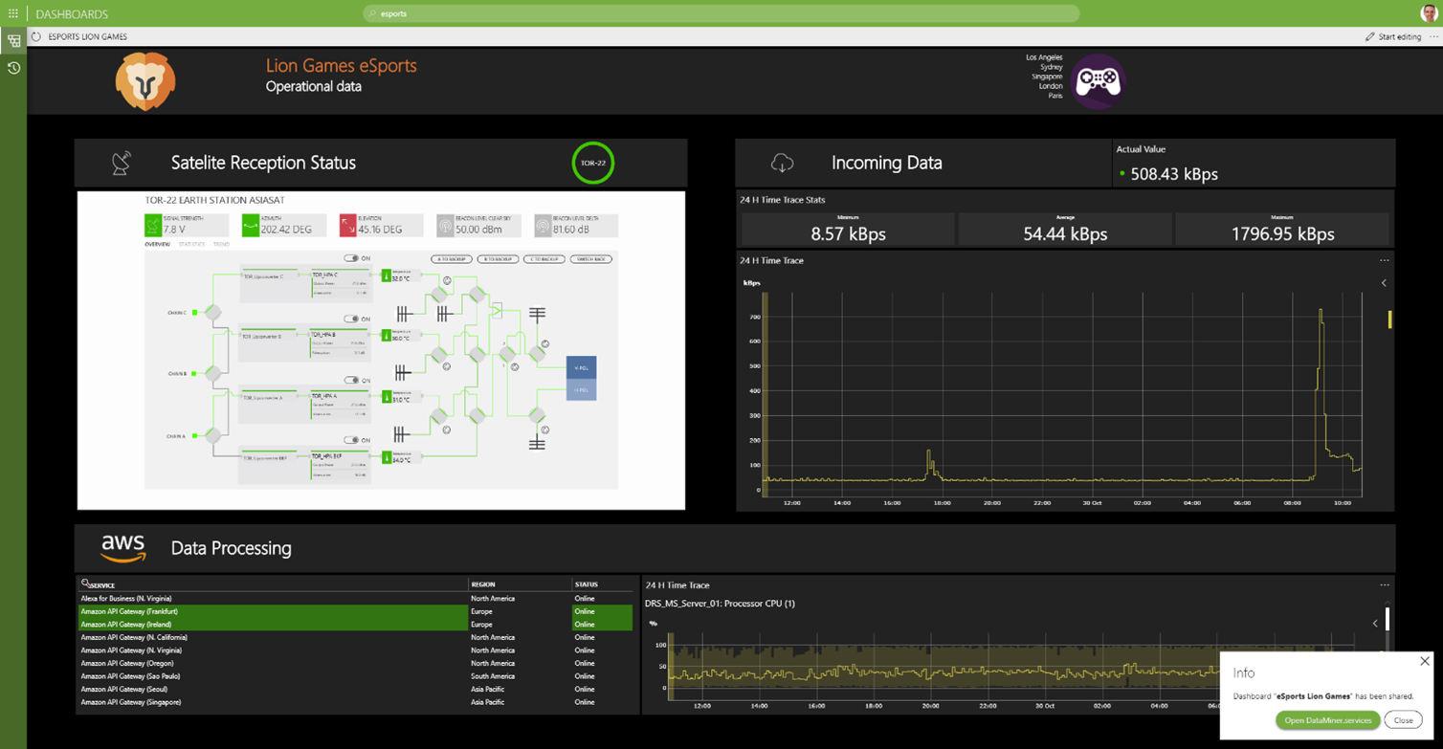The width and height of the screenshot is (1443, 749).
Task: Click the Lion Games lion logo
Action: pos(145,81)
